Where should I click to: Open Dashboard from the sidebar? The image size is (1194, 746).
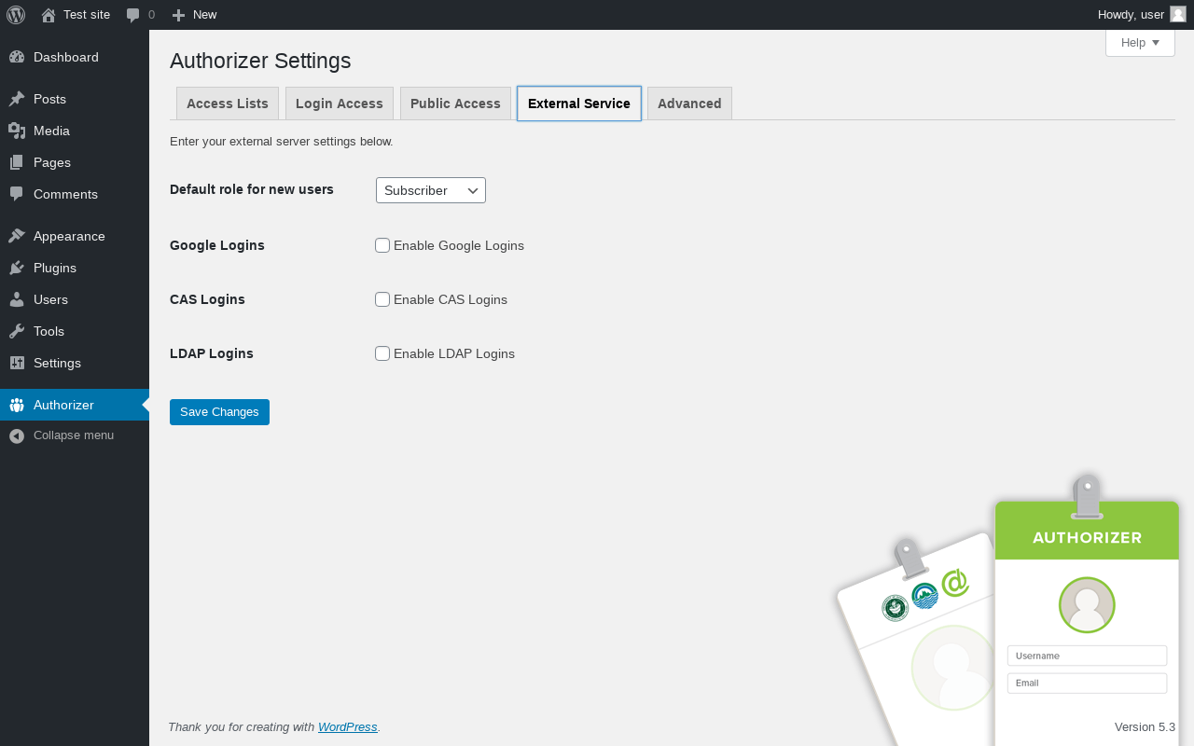click(66, 57)
